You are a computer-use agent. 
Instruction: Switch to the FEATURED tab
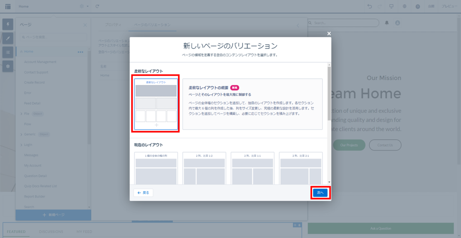coord(16,231)
